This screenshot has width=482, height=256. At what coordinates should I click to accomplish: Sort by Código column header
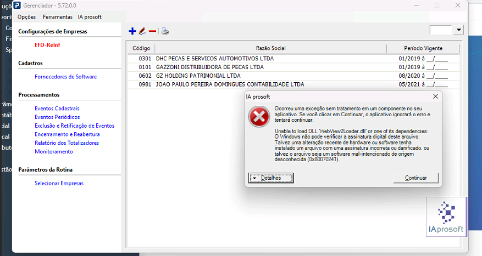tap(141, 48)
